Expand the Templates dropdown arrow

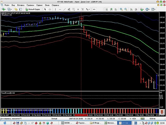point(155,9)
